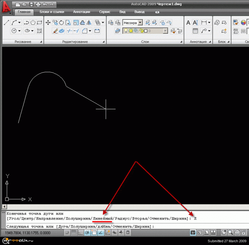249x245 pixels.
Task: Toggle Grid display in the status bar
Action: click(74, 233)
